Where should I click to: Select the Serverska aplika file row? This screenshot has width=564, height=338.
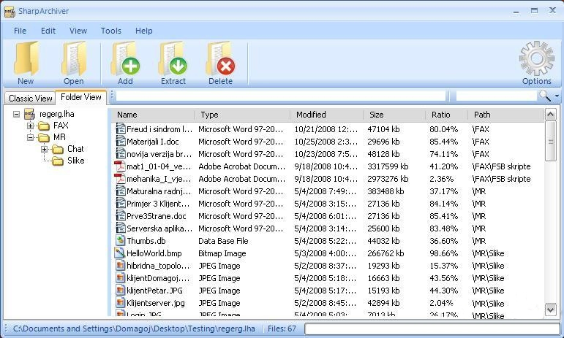point(326,228)
